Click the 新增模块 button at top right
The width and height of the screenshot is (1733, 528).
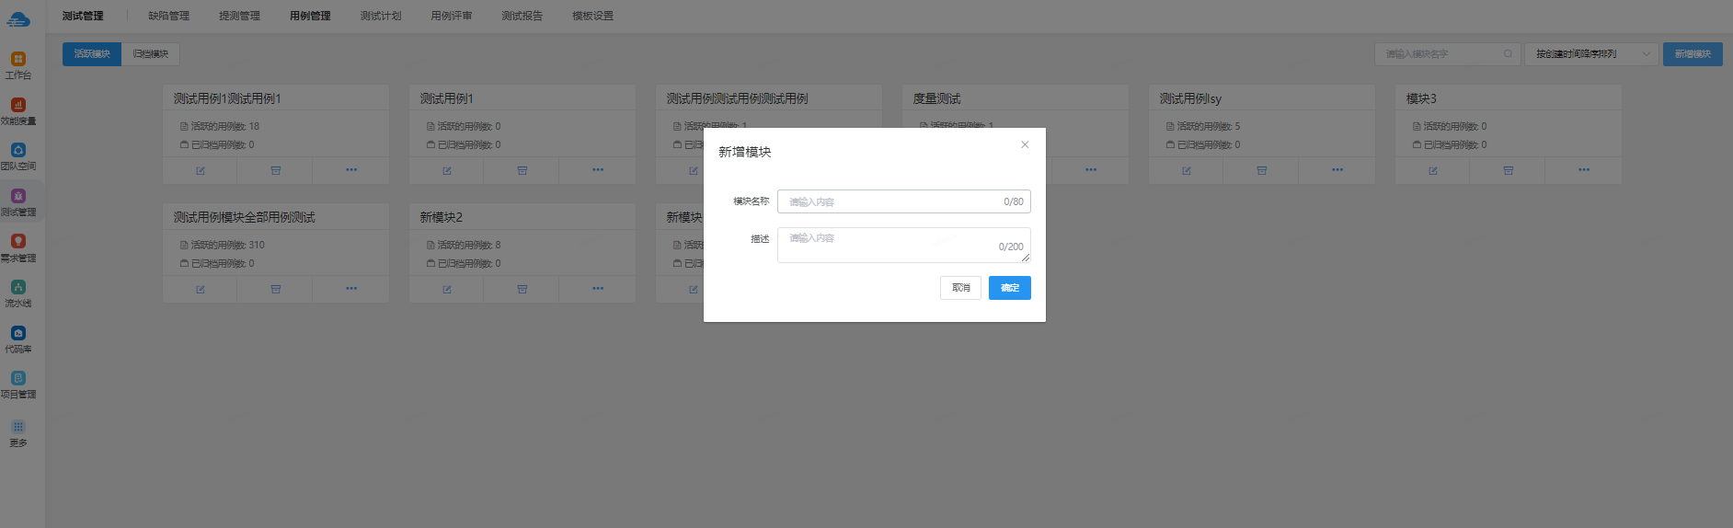pyautogui.click(x=1693, y=54)
